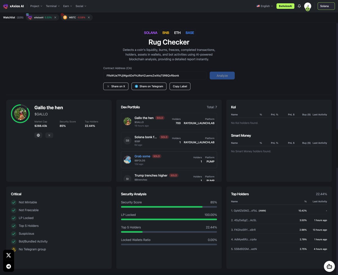Click the Not Mintable check icon
This screenshot has height=275, width=338.
pos(14,202)
